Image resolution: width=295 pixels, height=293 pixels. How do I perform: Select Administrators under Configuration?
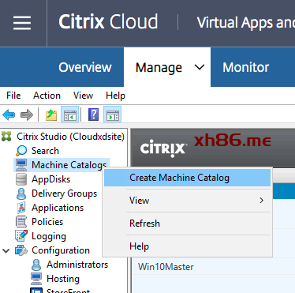point(77,265)
